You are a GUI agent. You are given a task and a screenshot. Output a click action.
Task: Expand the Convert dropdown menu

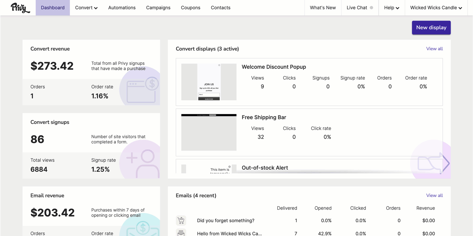pos(86,8)
